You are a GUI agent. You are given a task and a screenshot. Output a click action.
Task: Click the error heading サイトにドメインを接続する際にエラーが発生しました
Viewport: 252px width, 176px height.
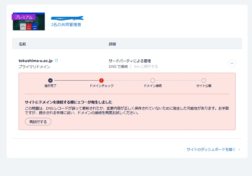[x=68, y=102]
